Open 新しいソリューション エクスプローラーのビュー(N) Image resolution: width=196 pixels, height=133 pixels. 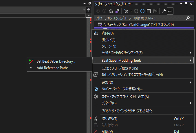point(143,75)
